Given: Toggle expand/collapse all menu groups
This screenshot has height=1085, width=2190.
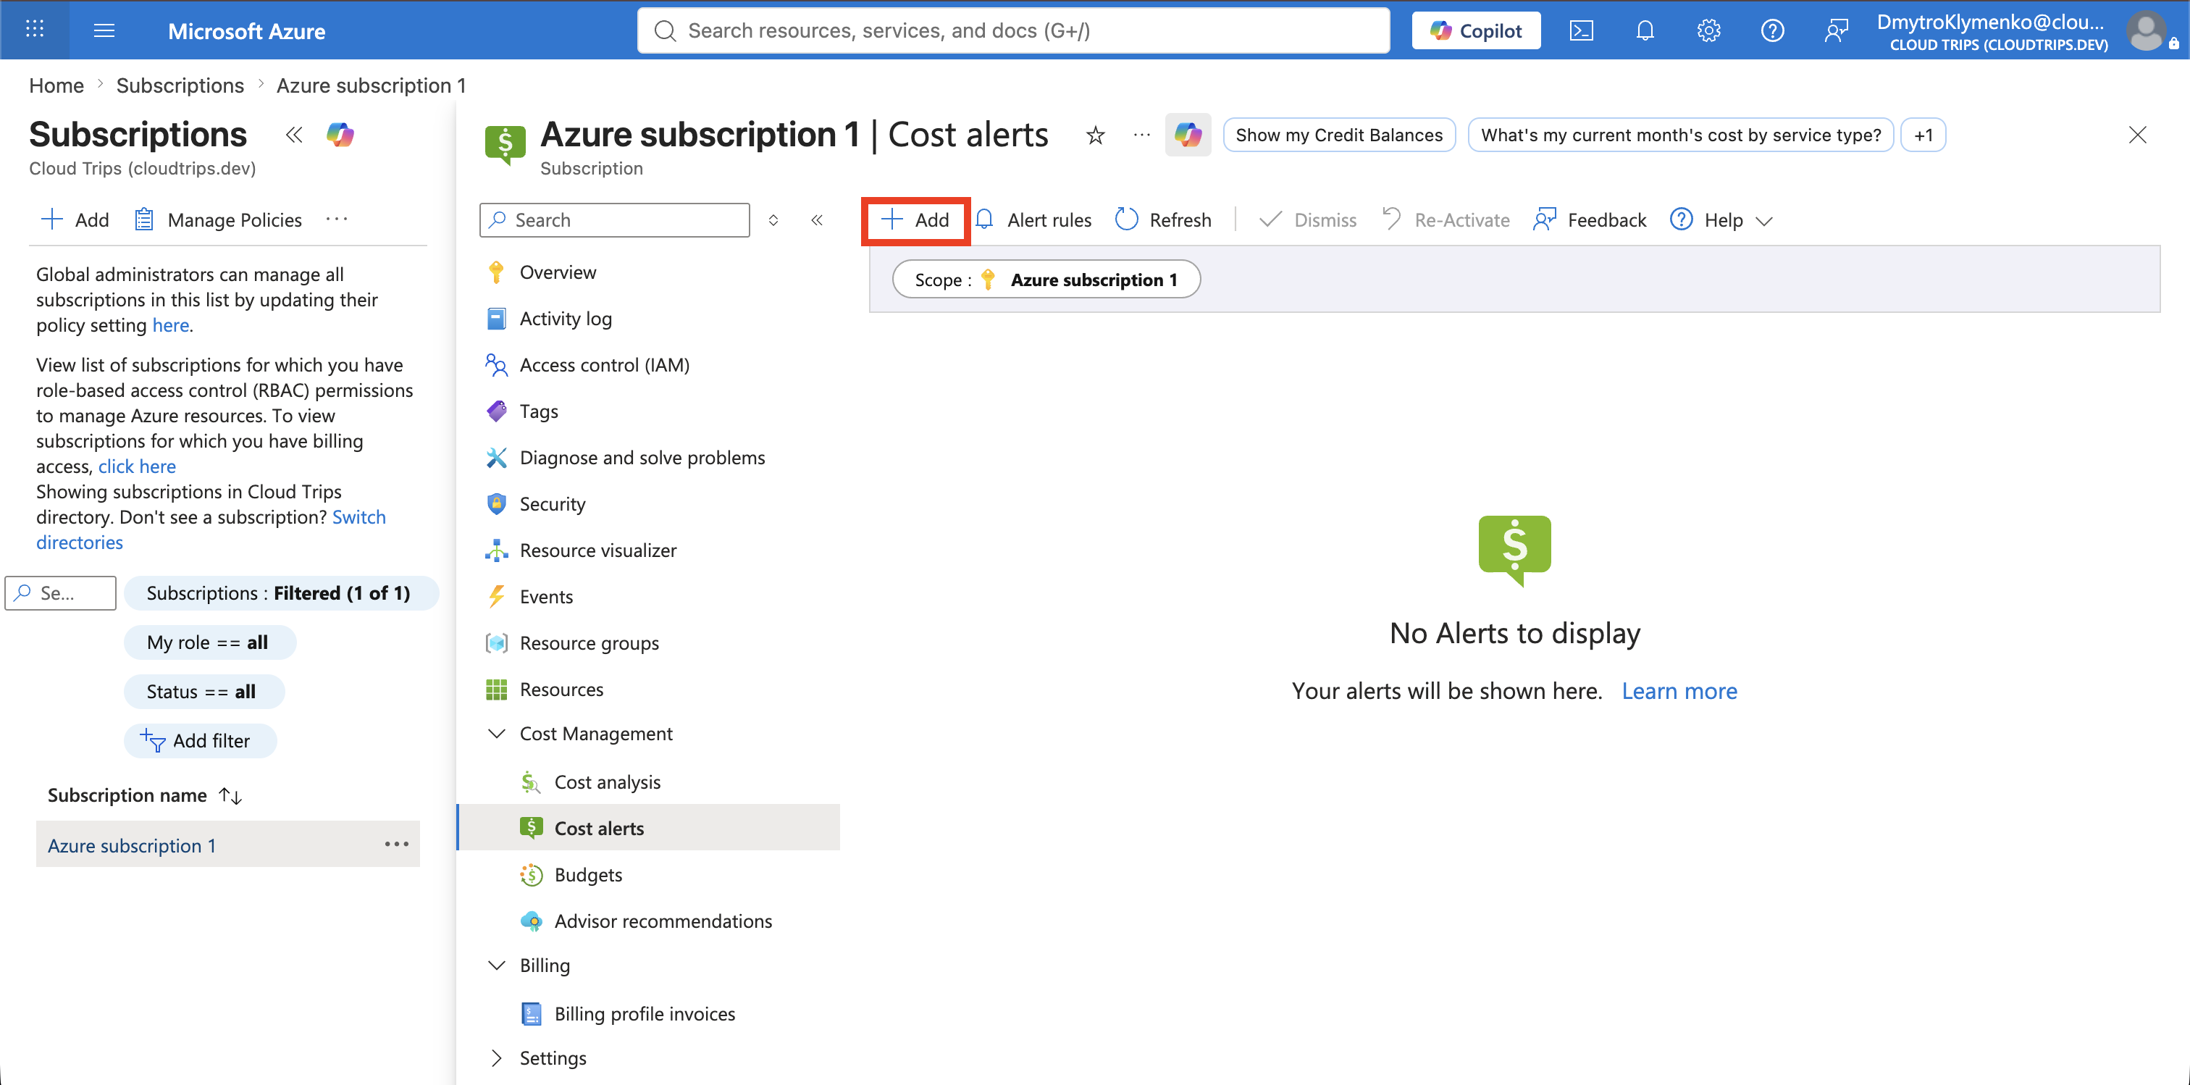Looking at the screenshot, I should pos(773,219).
